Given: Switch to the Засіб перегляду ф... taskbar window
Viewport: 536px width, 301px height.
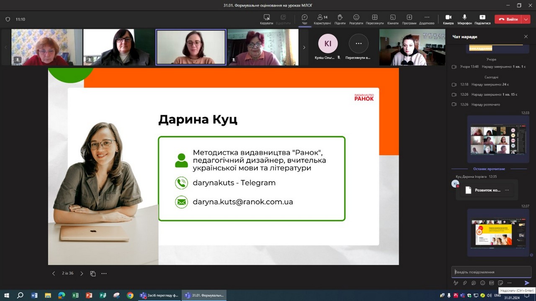Looking at the screenshot, I should 160,295.
